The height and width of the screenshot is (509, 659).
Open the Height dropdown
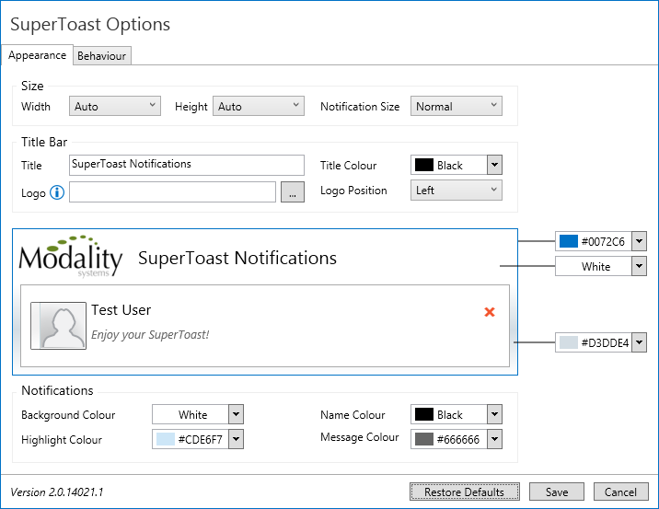coord(259,106)
